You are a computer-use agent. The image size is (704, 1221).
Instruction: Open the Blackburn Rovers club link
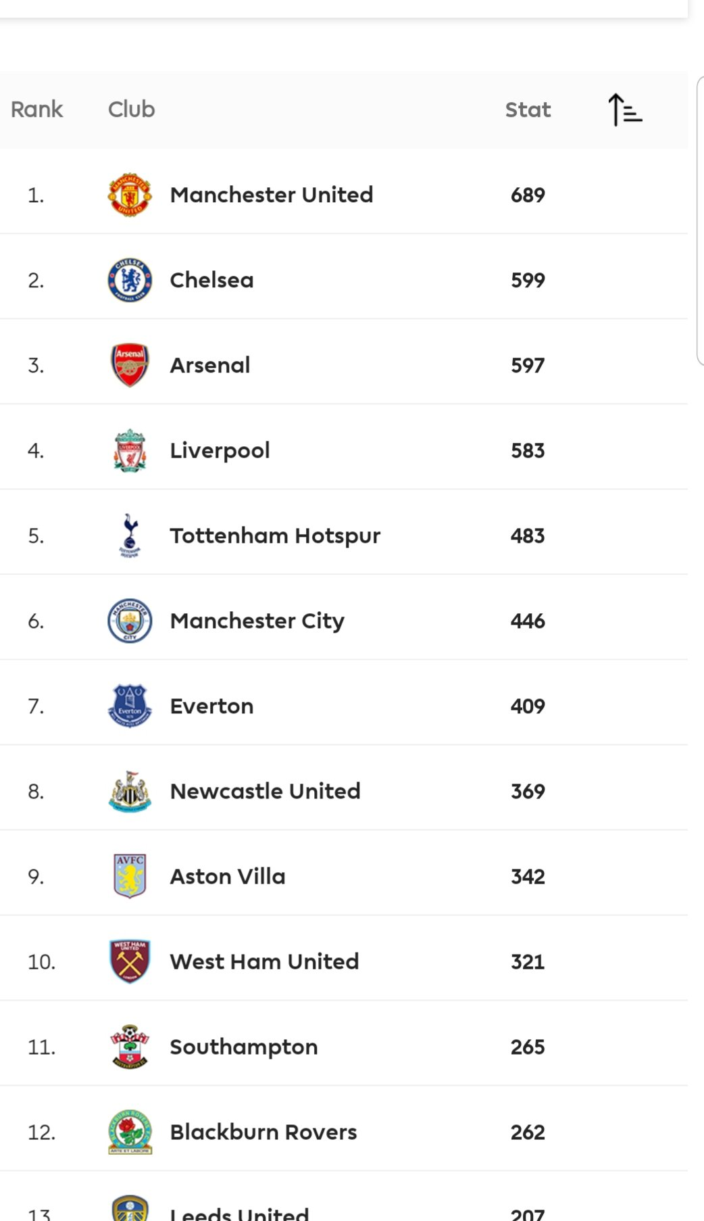coord(263,1132)
